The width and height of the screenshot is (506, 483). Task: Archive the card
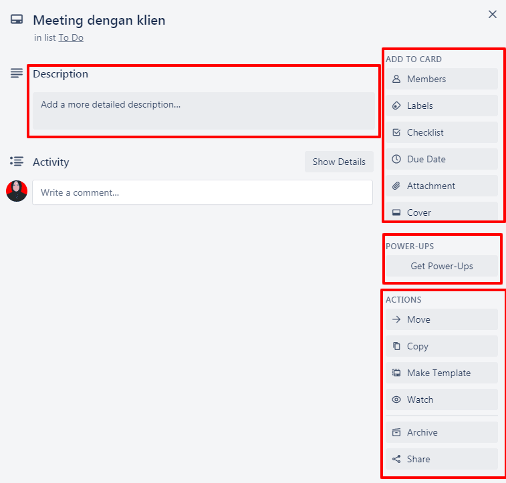(441, 432)
